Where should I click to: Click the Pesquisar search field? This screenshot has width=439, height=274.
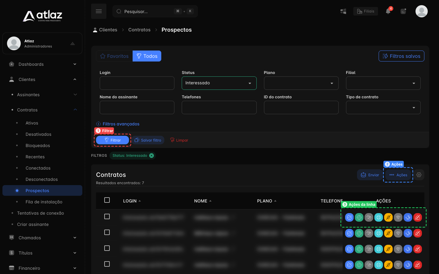point(155,11)
